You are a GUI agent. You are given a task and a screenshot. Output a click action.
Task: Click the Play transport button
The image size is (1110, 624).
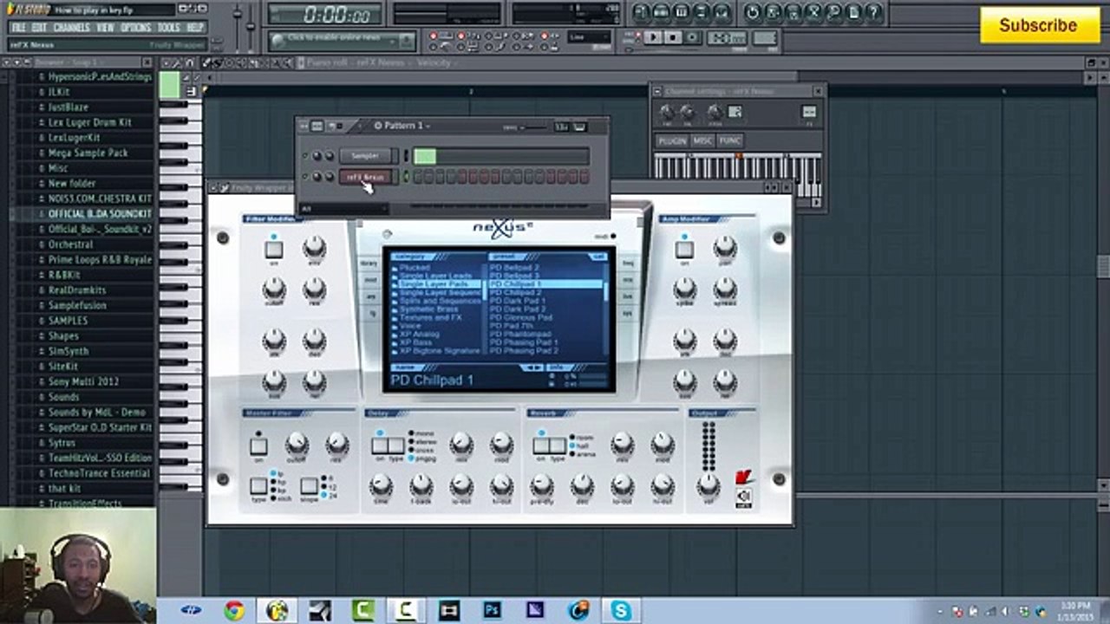point(654,37)
